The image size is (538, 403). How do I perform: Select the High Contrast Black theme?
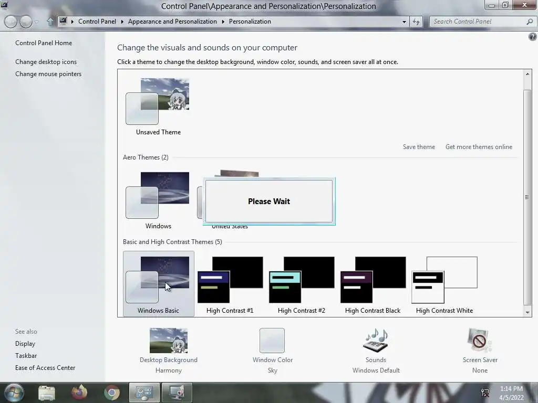tap(373, 284)
